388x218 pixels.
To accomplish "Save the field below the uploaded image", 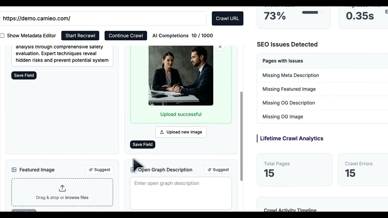I will click(x=142, y=144).
